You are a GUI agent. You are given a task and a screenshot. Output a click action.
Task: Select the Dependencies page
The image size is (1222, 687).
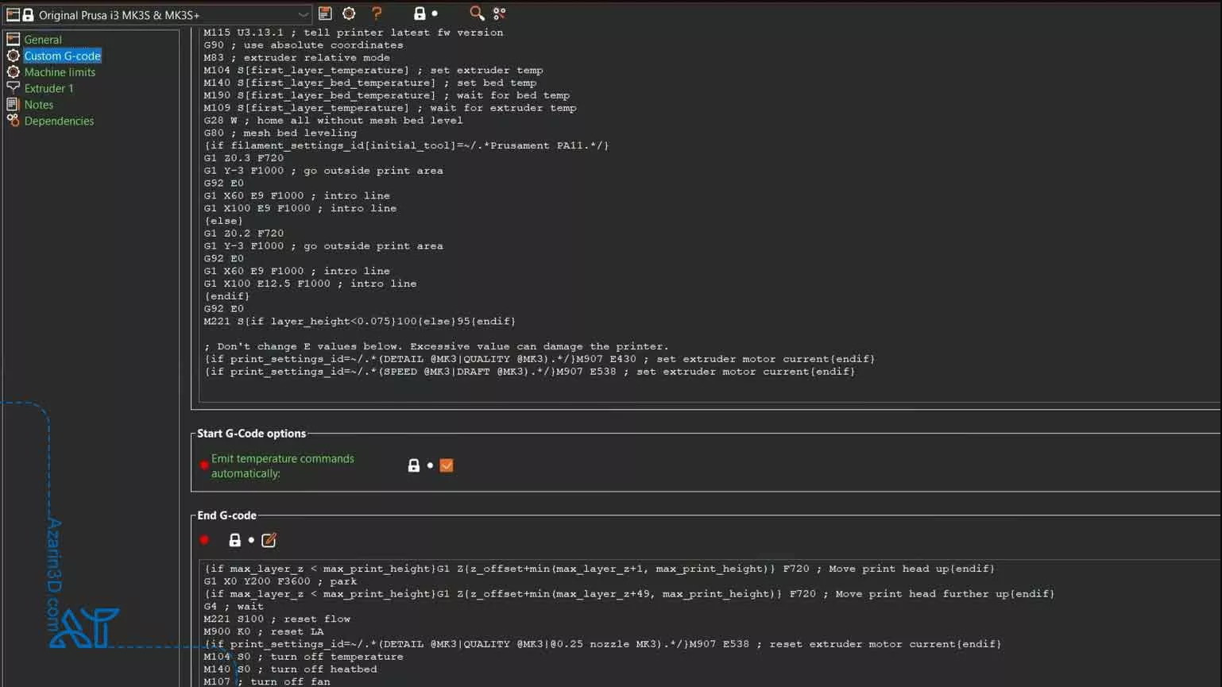coord(59,121)
